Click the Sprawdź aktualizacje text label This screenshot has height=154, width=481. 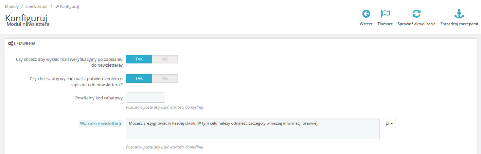pos(416,24)
